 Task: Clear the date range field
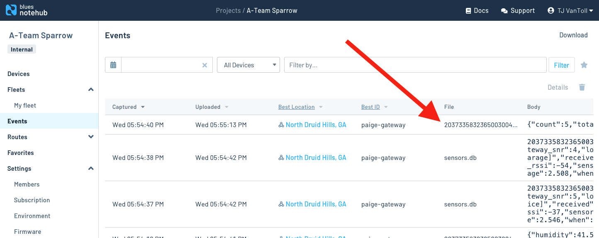click(x=205, y=65)
